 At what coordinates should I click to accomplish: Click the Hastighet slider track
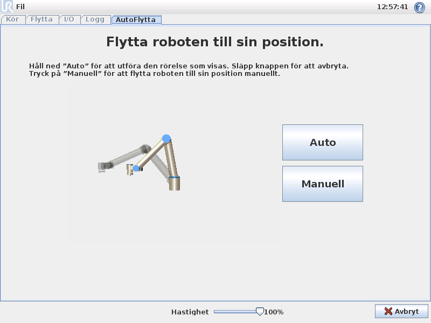(237, 312)
